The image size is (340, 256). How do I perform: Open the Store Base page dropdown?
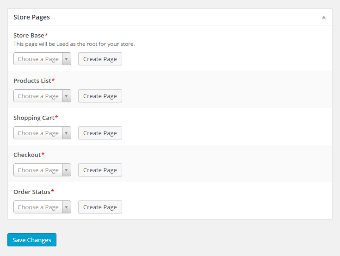(42, 59)
